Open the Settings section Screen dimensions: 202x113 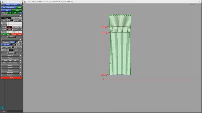(x=12, y=53)
